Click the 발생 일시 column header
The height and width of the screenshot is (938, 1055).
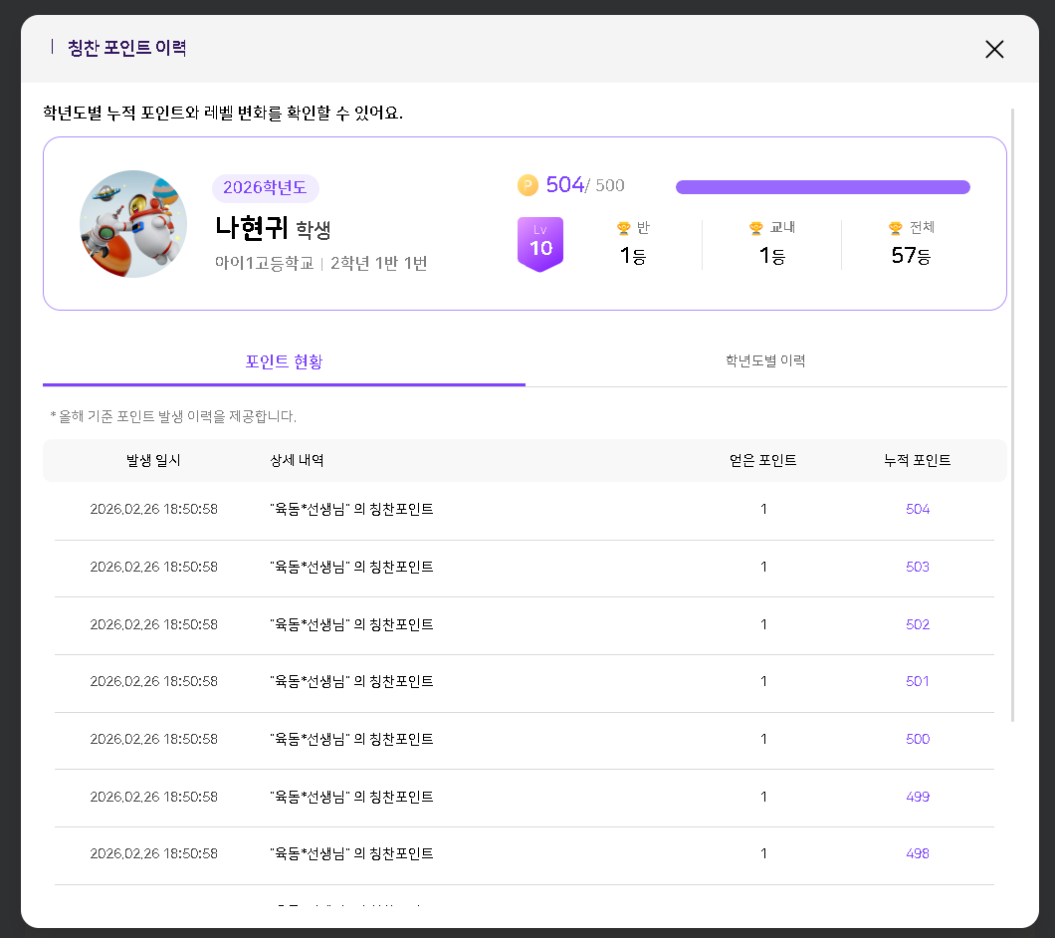pyautogui.click(x=153, y=460)
